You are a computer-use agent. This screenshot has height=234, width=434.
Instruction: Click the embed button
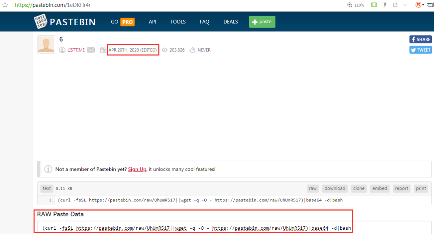click(x=380, y=188)
